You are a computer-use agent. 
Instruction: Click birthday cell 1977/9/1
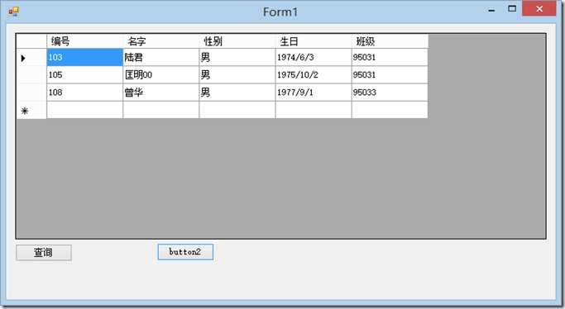pos(314,93)
